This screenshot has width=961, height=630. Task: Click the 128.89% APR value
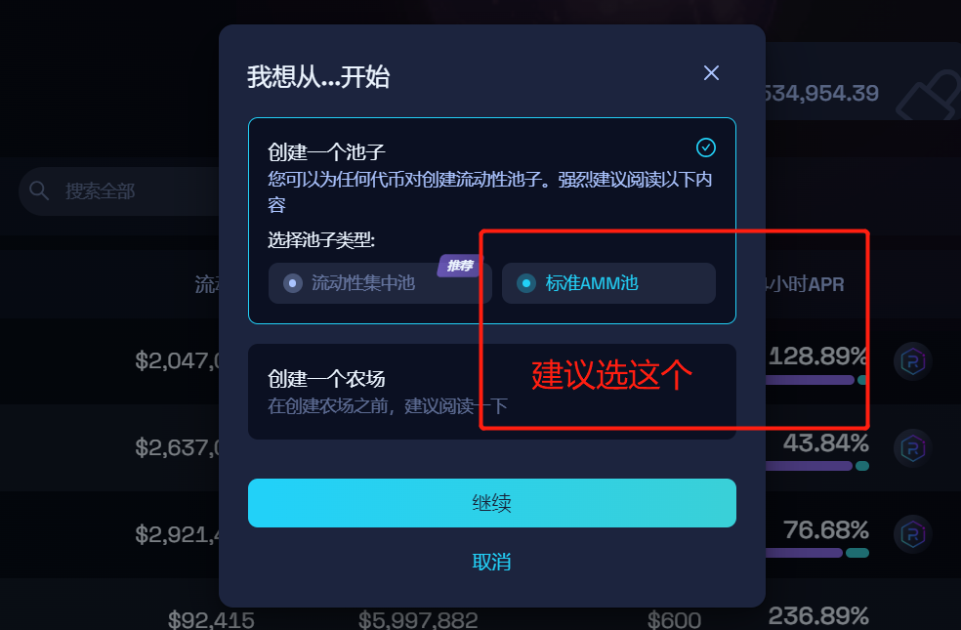click(x=818, y=357)
